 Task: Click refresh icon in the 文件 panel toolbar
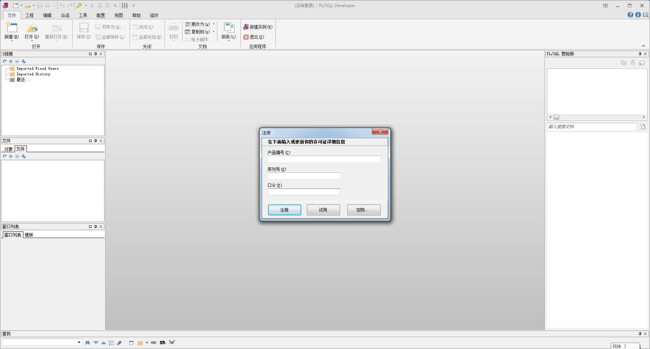[x=5, y=156]
